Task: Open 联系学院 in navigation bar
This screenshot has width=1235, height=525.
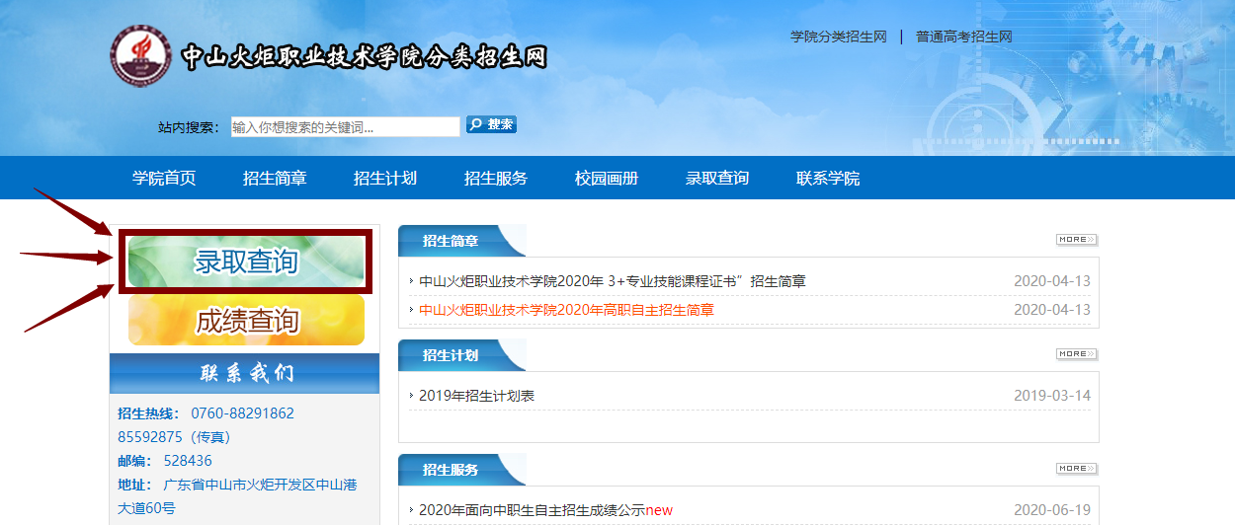Action: 828,179
